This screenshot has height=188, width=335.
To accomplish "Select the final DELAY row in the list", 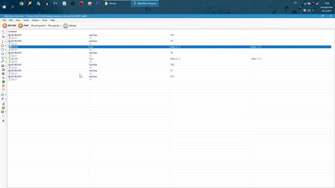I will coord(170,79).
